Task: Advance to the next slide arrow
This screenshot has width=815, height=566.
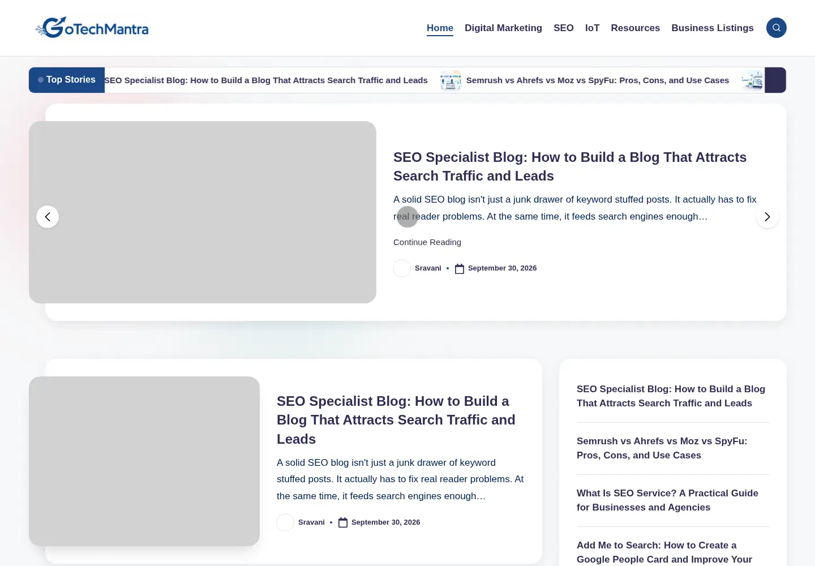Action: [x=767, y=217]
